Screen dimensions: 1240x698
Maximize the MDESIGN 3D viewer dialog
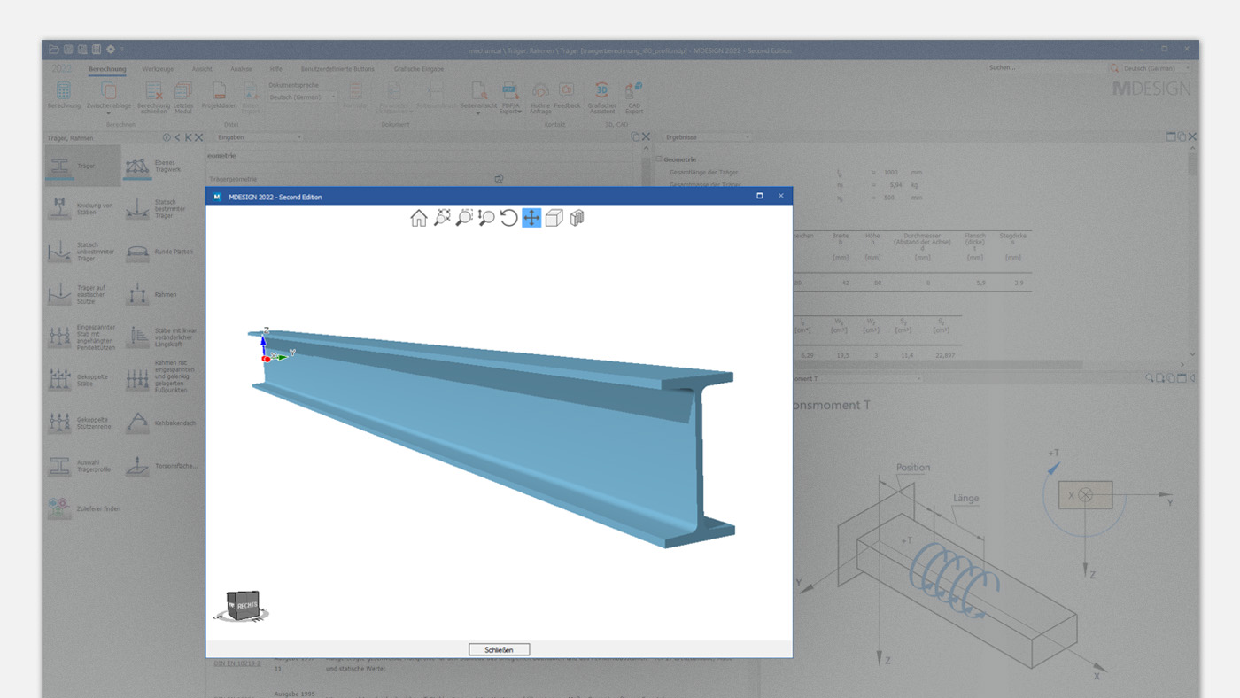click(x=759, y=196)
